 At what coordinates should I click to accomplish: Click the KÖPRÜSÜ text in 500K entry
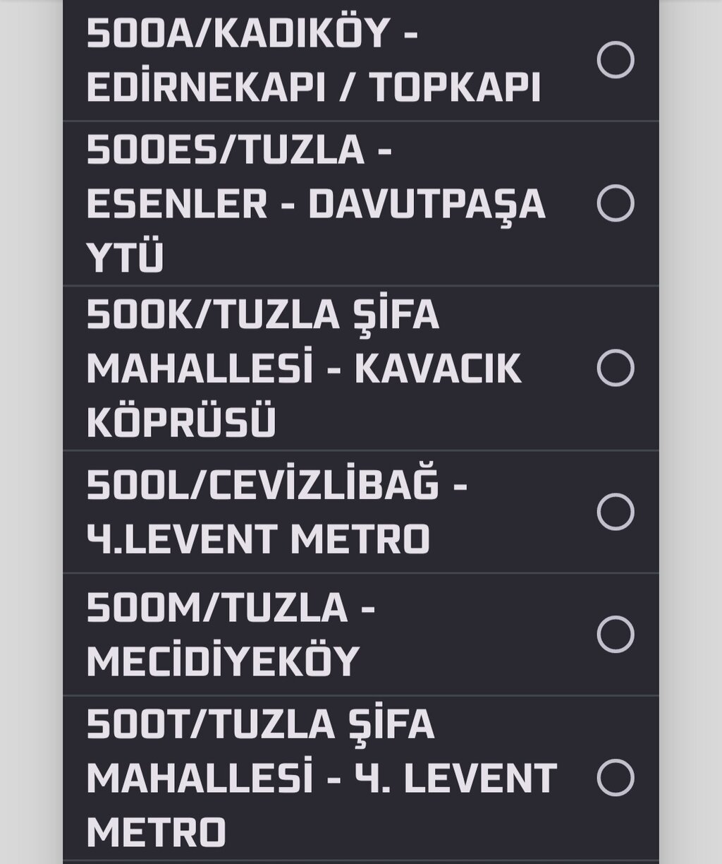click(180, 422)
